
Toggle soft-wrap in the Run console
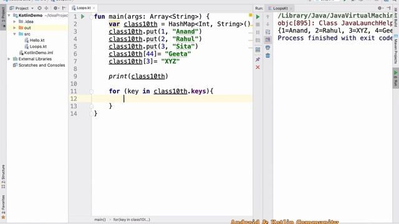267,32
